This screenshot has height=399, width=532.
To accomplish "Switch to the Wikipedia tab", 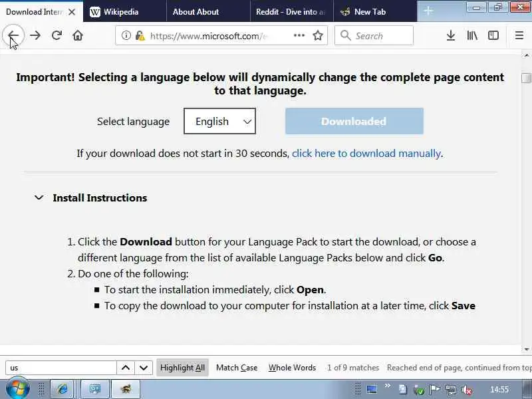I will (124, 12).
